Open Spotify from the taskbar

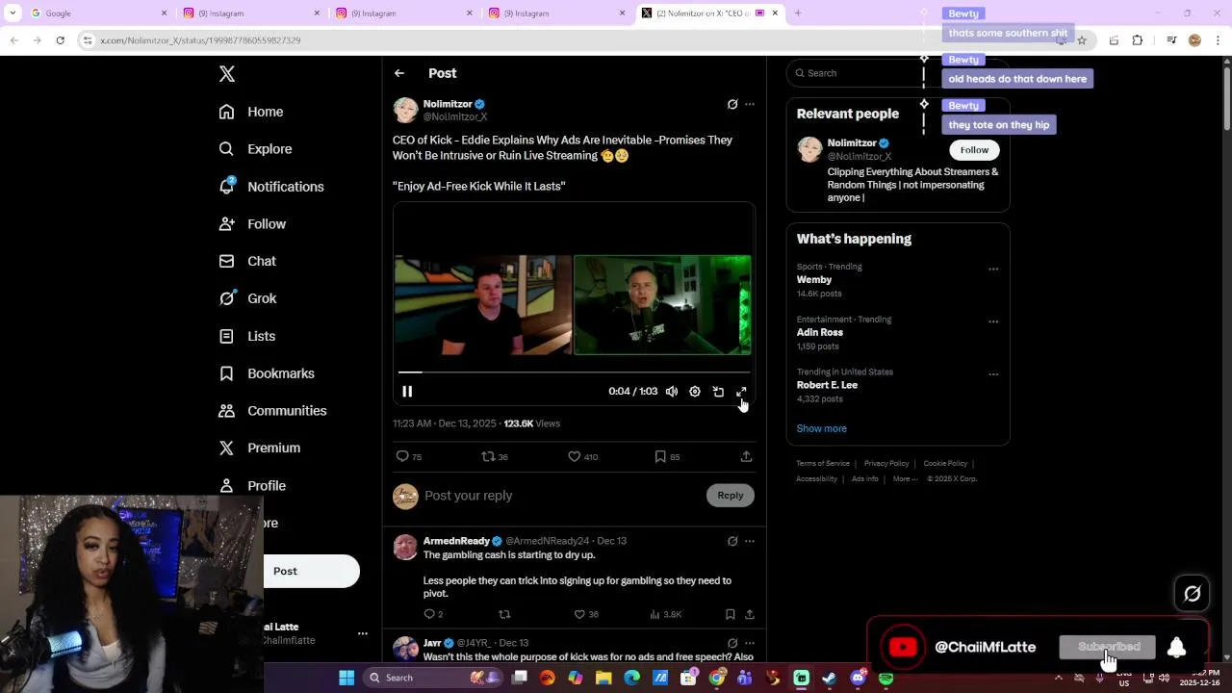click(885, 678)
